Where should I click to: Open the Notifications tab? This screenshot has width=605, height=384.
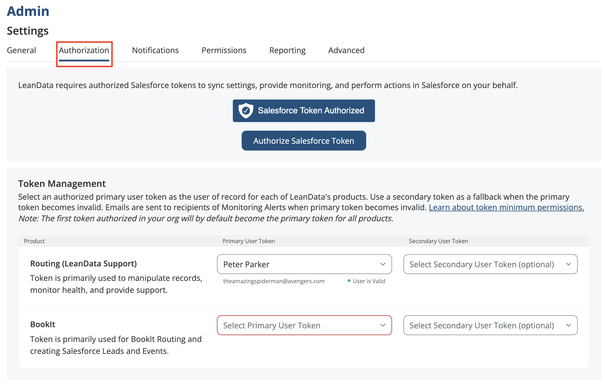tap(155, 50)
